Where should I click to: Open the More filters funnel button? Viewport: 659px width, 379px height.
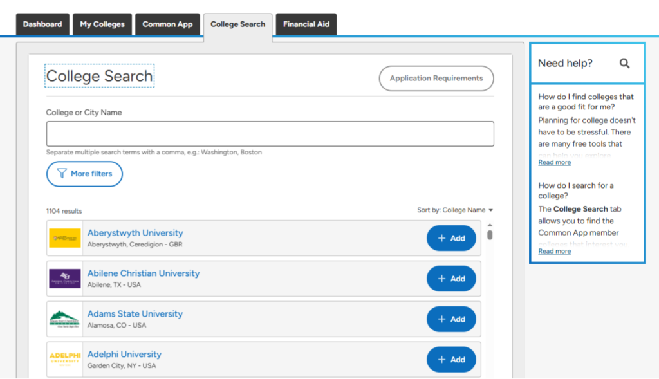[x=84, y=174]
